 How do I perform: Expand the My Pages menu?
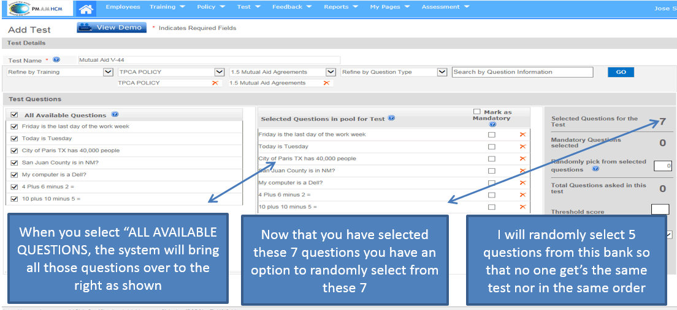coord(390,7)
